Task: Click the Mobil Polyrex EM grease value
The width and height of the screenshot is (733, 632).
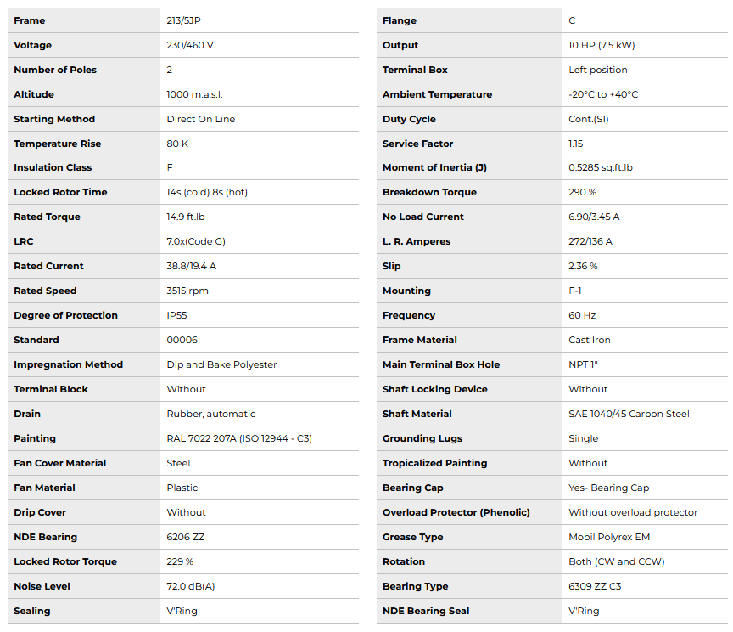Action: tap(607, 537)
